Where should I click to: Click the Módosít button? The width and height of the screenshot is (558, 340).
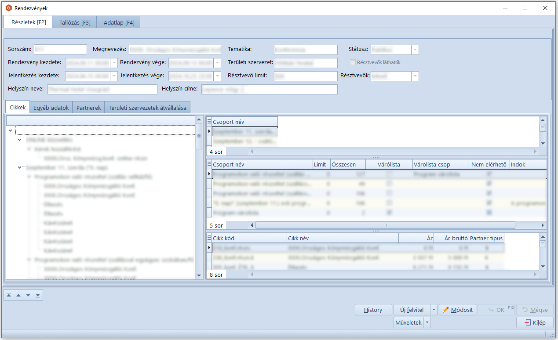[x=457, y=310]
